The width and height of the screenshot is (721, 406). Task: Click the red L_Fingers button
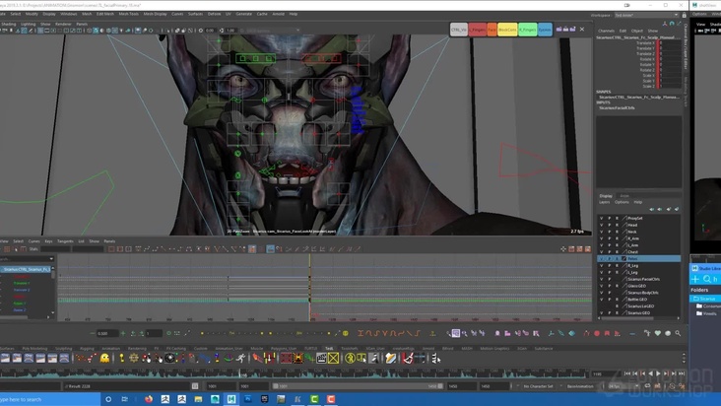[478, 30]
